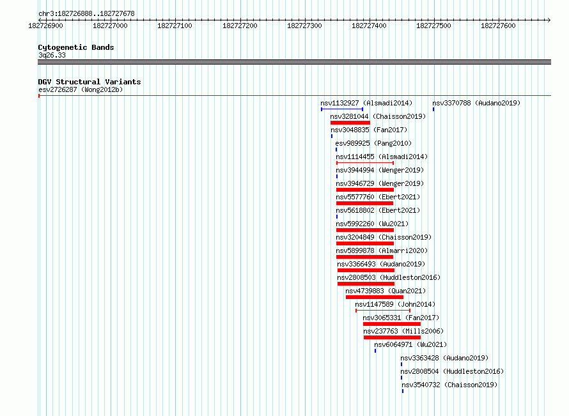Image resolution: width=569 pixels, height=416 pixels.
Task: Click nsv1147589 (John2014) label
Action: click(395, 304)
